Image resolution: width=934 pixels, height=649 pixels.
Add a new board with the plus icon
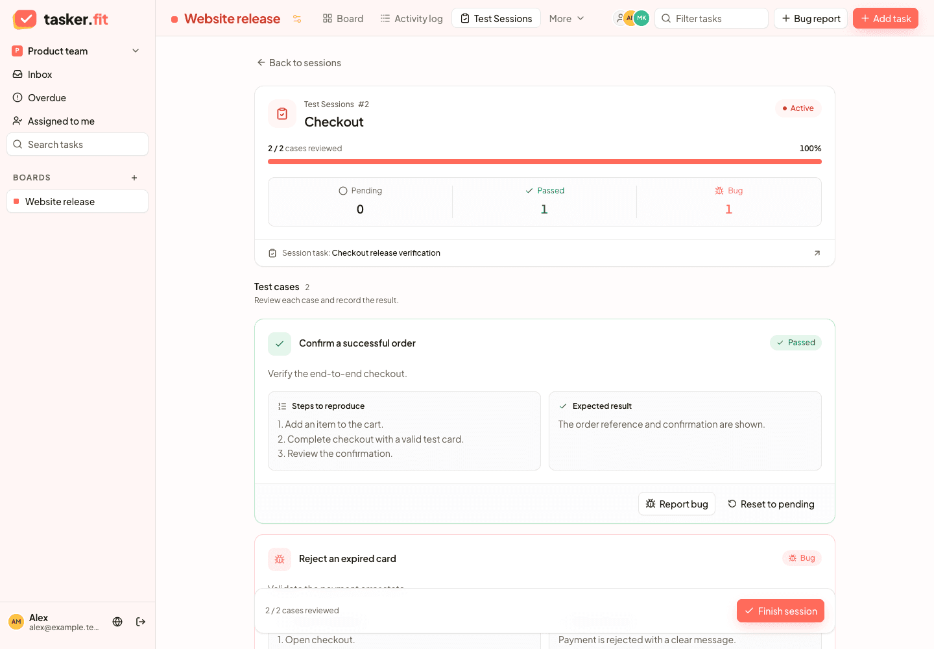134,178
